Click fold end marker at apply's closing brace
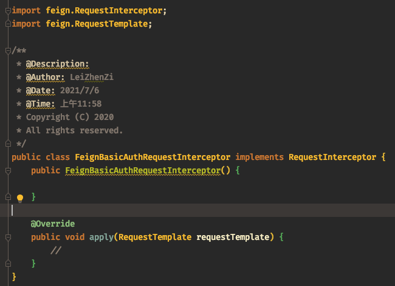The image size is (395, 286). pyautogui.click(x=8, y=264)
